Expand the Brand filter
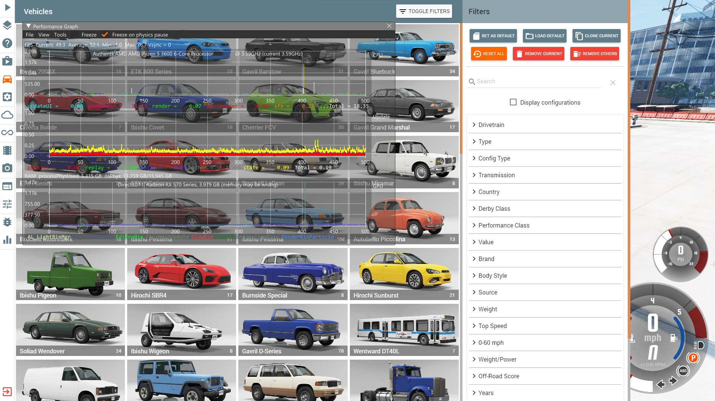The image size is (715, 401). [545, 259]
